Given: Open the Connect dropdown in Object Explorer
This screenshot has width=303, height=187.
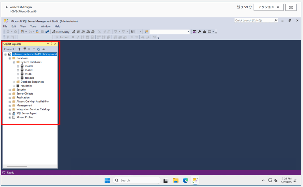Looking at the screenshot, I should pyautogui.click(x=10, y=49).
